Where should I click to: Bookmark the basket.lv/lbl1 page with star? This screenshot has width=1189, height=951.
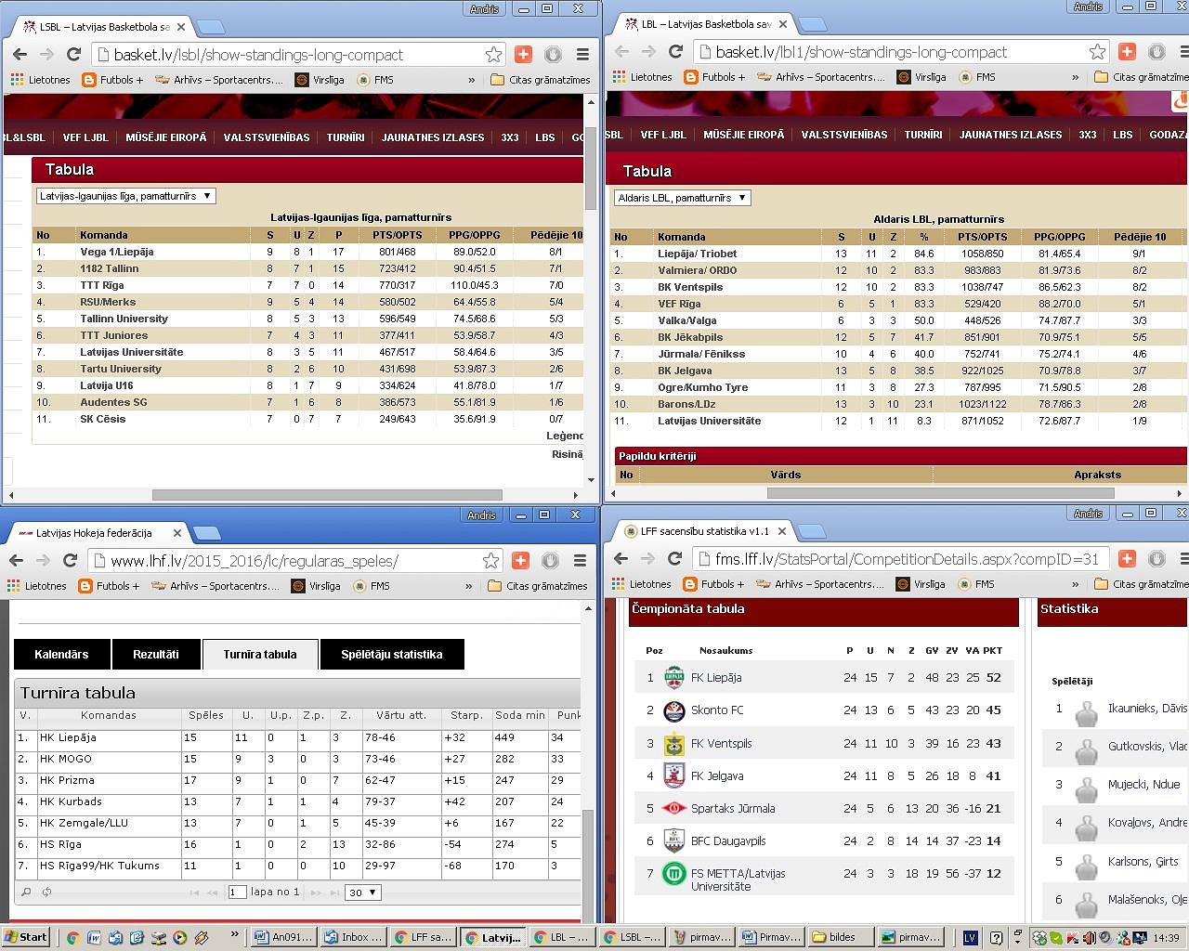point(1097,52)
